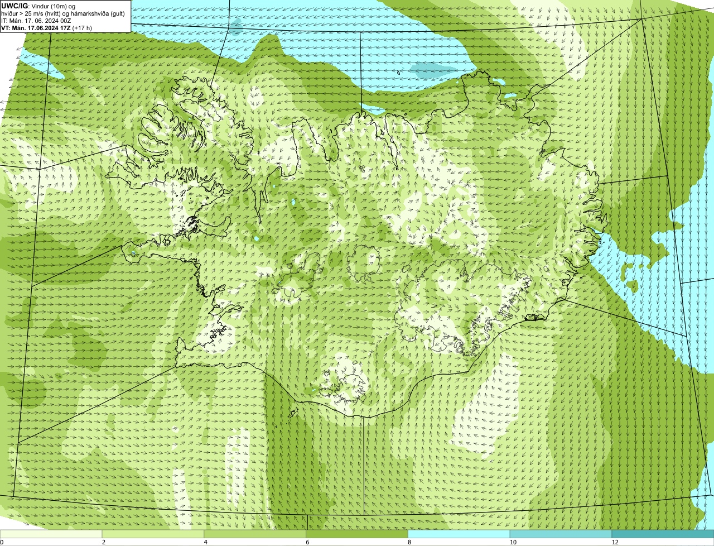Click the medium green 4–6 m/s legend swatch
Screen dimensions: 714x546
point(255,534)
